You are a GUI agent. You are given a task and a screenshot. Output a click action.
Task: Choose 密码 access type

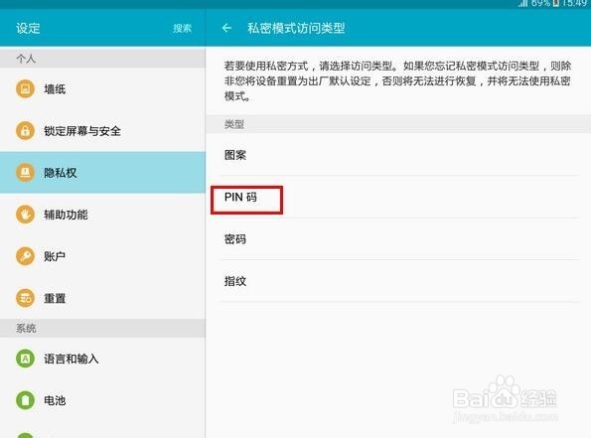[x=398, y=239]
